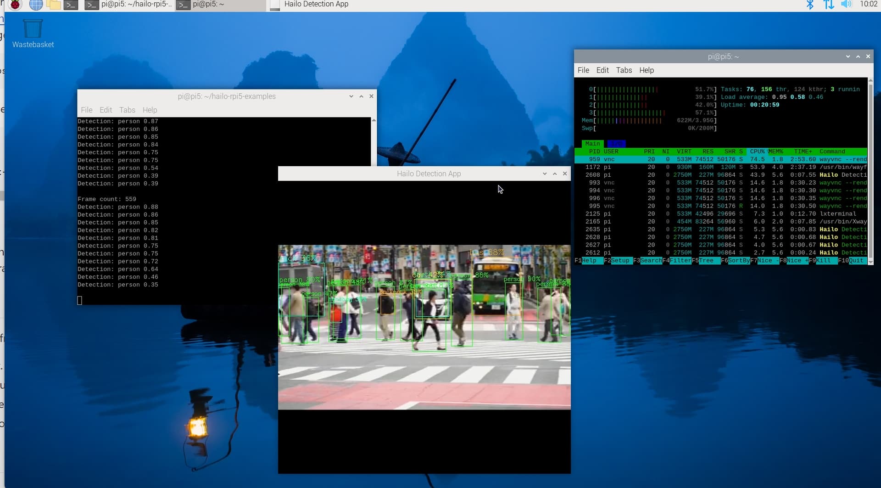
Task: Click the network arrows tray icon
Action: tap(828, 5)
